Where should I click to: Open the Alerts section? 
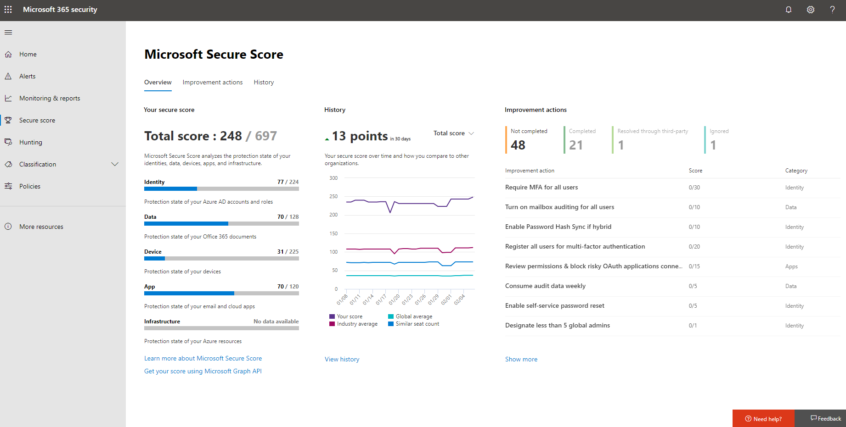click(27, 76)
